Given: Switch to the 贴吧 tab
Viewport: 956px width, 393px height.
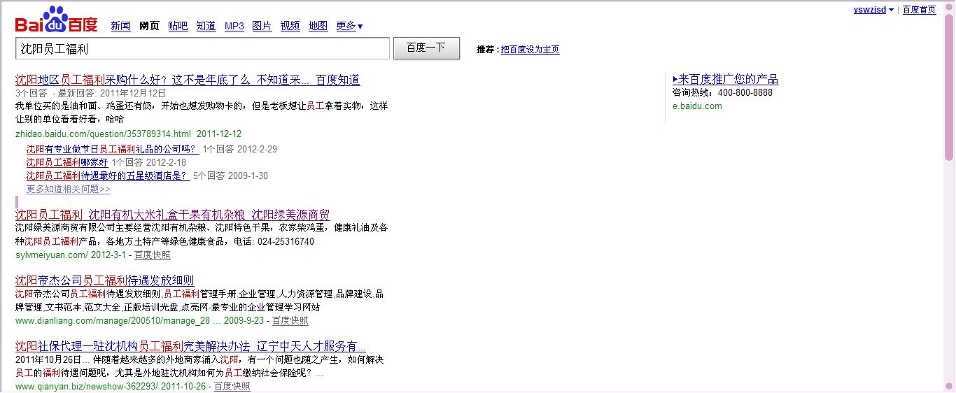Looking at the screenshot, I should coord(178,27).
